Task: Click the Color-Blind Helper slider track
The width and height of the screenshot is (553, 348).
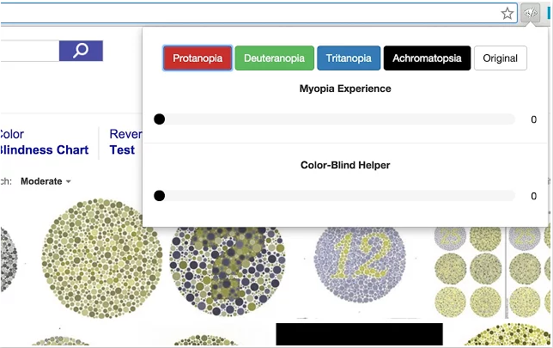Action: (x=335, y=196)
